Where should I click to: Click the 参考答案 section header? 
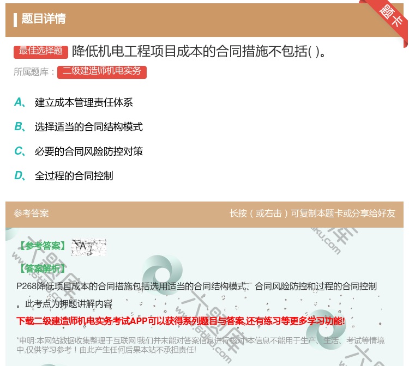(31, 213)
